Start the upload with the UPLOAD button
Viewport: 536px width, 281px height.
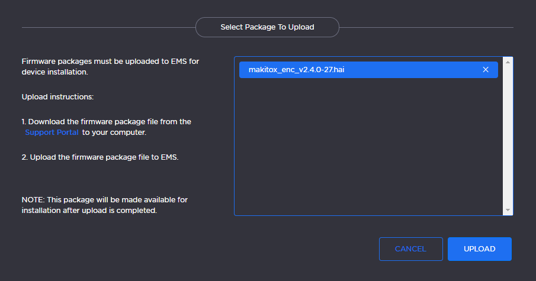coord(479,249)
